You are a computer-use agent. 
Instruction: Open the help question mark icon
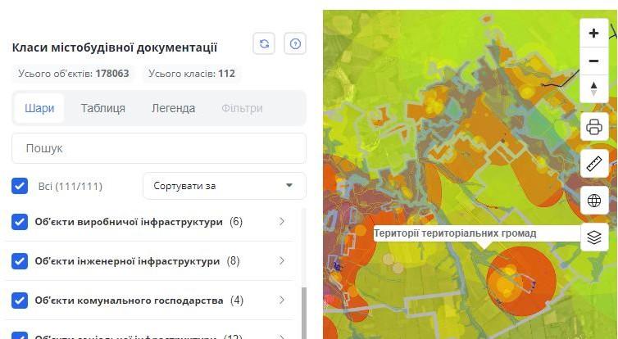coord(295,44)
